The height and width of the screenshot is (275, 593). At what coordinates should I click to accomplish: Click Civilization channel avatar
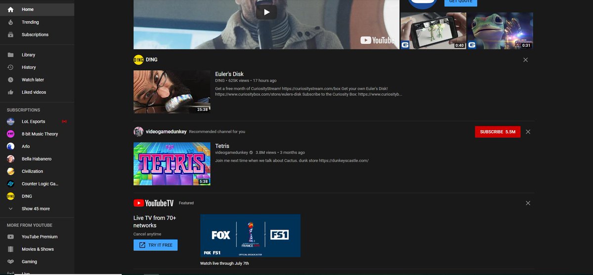(x=10, y=172)
